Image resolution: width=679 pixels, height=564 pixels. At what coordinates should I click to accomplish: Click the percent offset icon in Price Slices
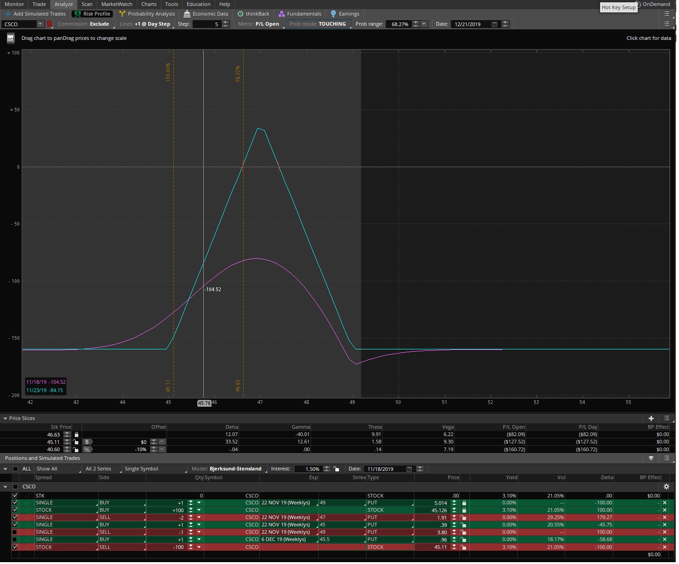coord(87,450)
